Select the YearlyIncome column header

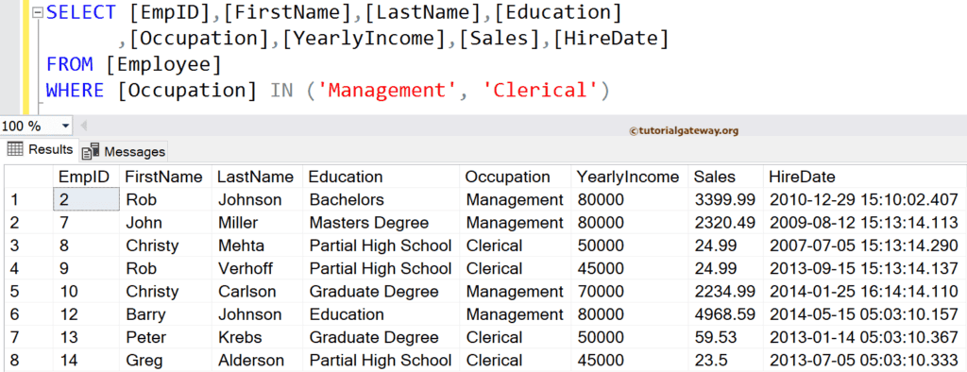[x=630, y=178]
